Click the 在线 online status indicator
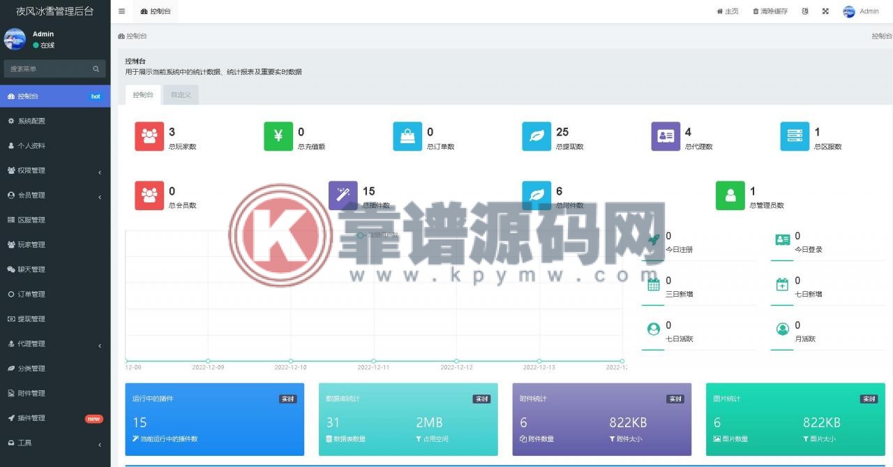 44,45
